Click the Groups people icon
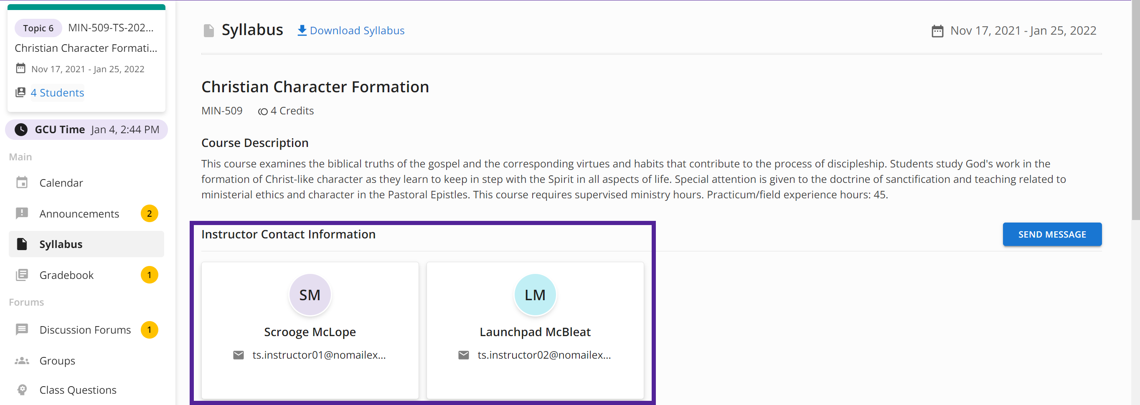Image resolution: width=1140 pixels, height=405 pixels. (x=22, y=361)
